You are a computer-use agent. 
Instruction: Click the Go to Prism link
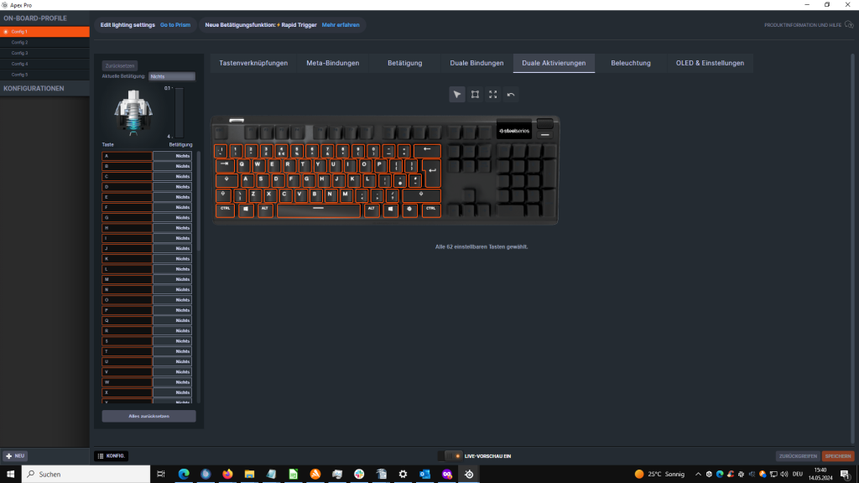(175, 24)
